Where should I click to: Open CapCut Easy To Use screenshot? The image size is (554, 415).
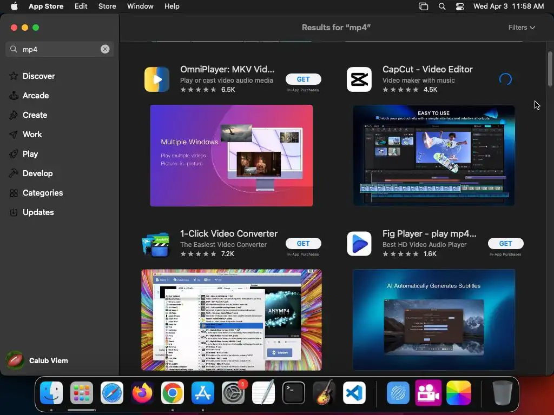434,156
